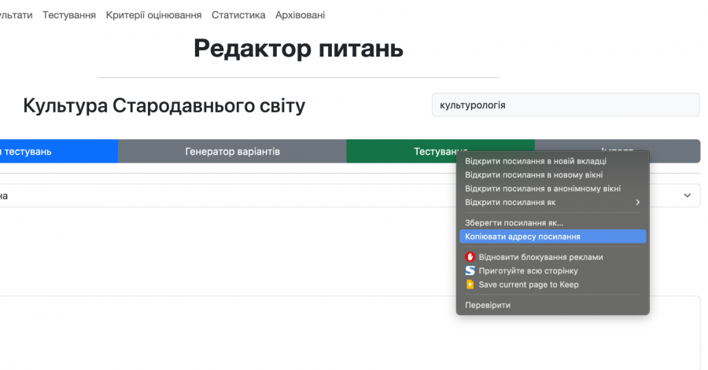Choose Відкрити посилання в новому вікні

coord(553,175)
